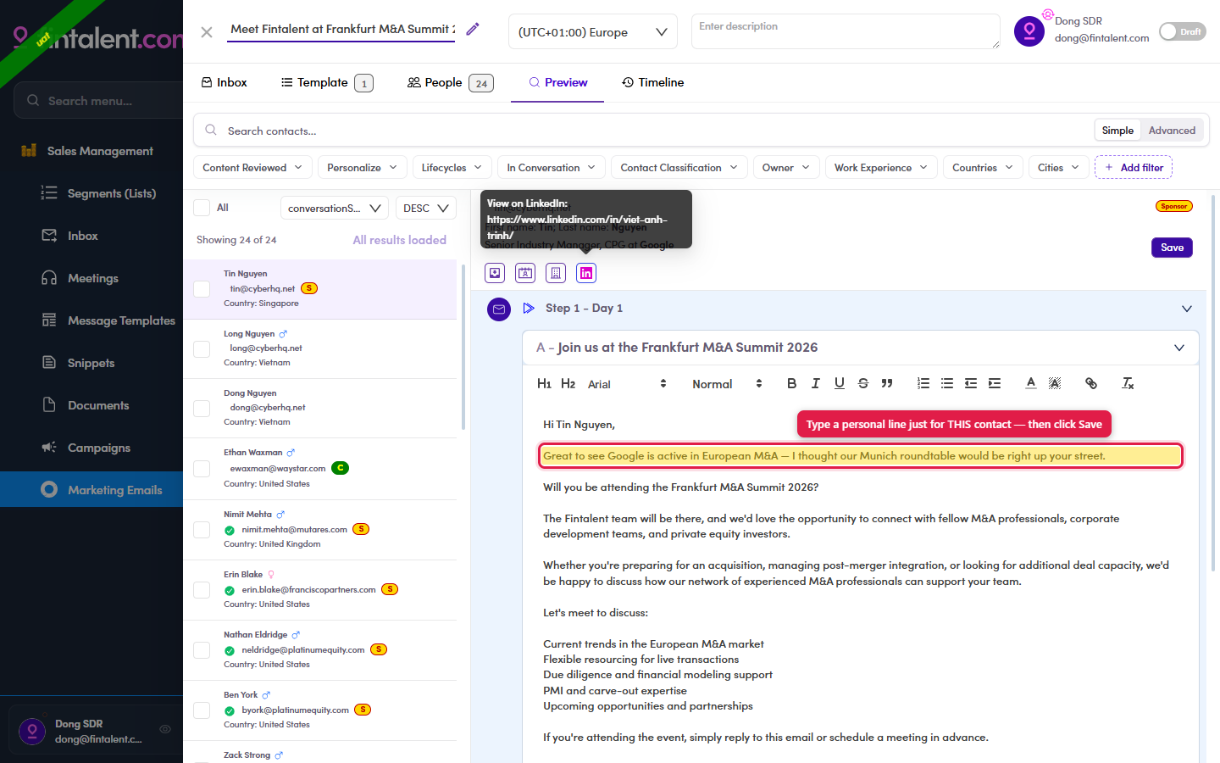Switch to the People tab
Screen dimensions: 1220x763
[x=450, y=82]
